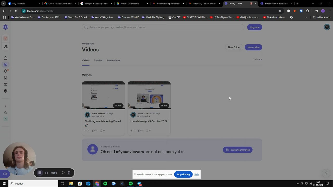Viewport: 333px width, 187px height.
Task: Click the Windows search box Hledat
Action: click(x=33, y=184)
